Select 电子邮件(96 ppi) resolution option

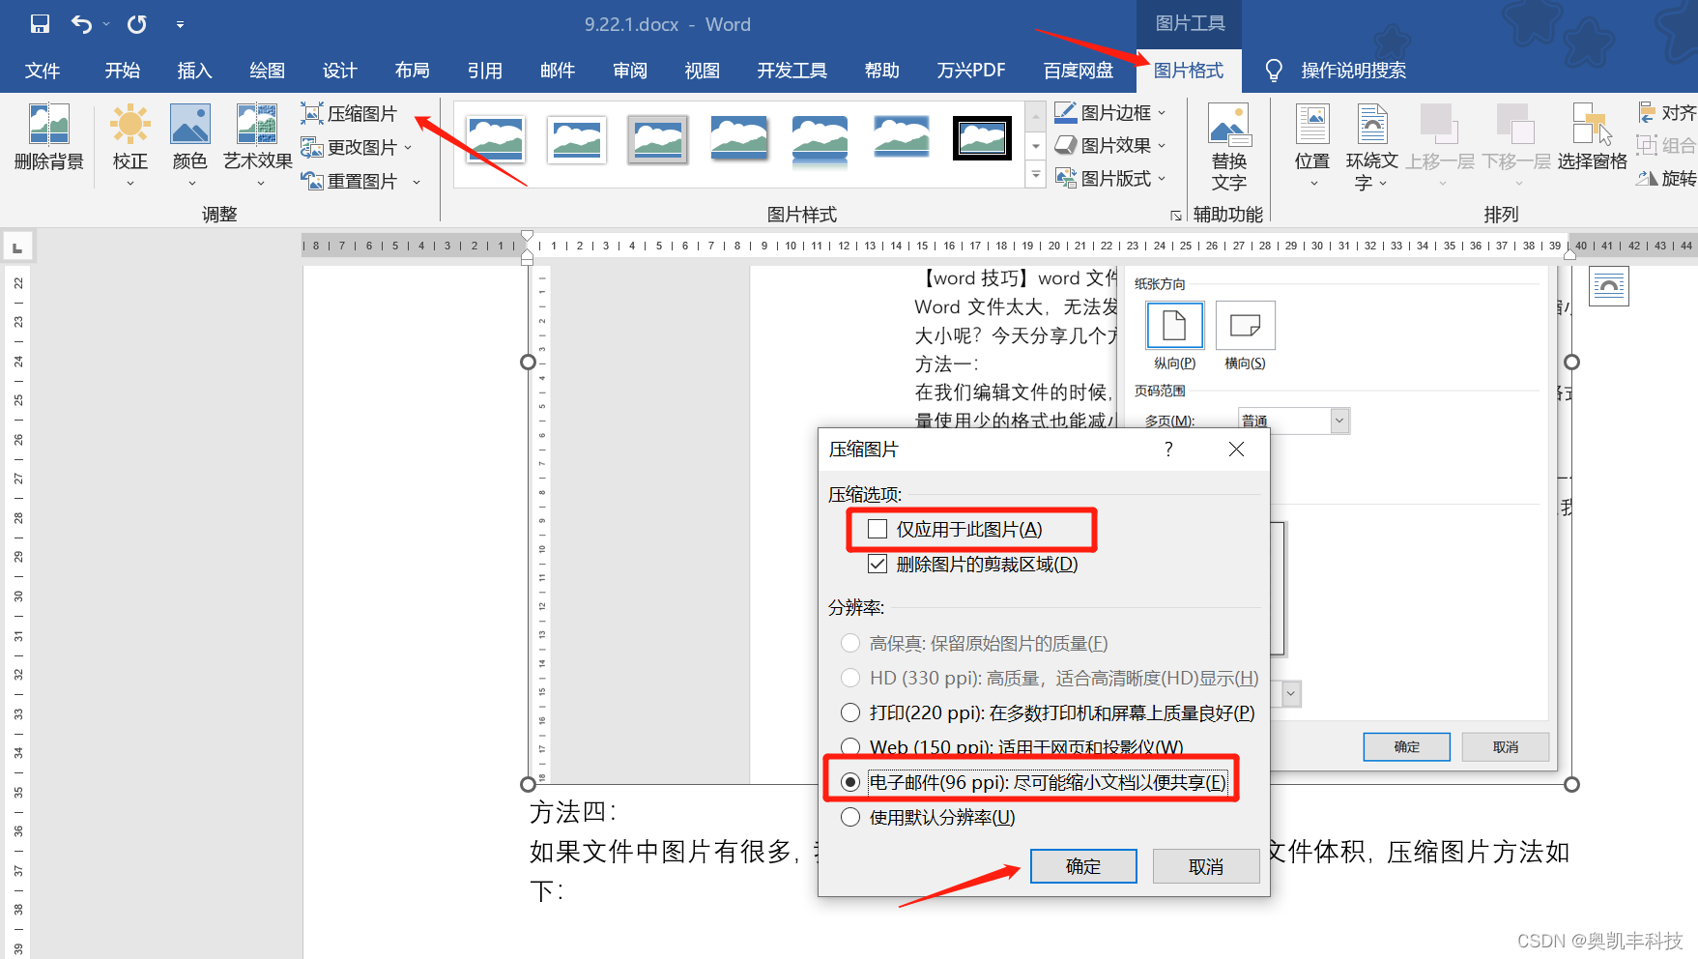(850, 782)
